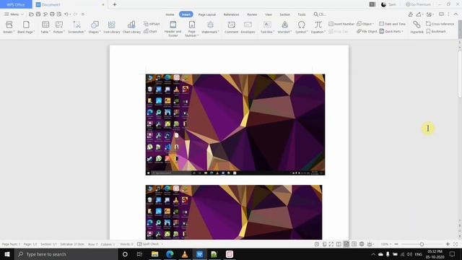
Task: Open the Page Number tool
Action: click(x=191, y=29)
